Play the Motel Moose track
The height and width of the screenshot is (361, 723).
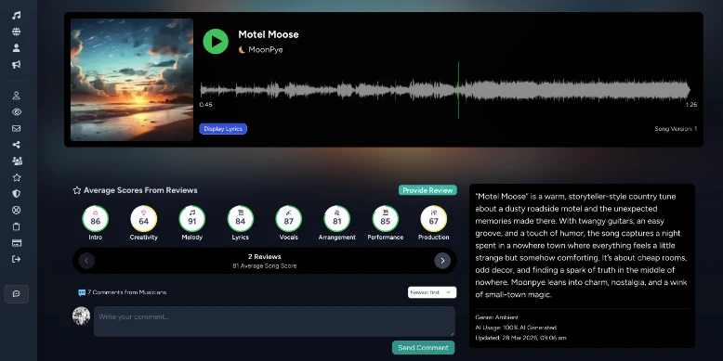216,42
